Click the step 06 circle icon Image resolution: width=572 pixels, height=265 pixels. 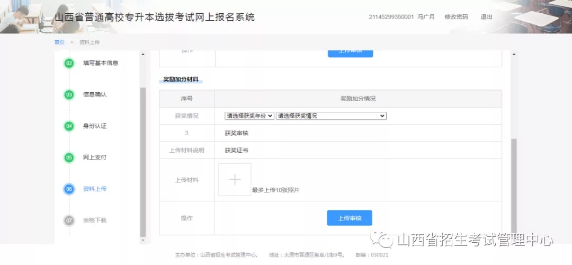click(69, 189)
